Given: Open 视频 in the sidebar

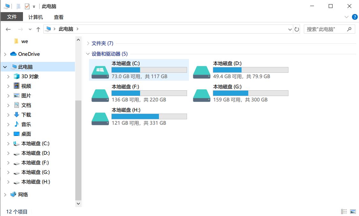Looking at the screenshot, I should [26, 86].
